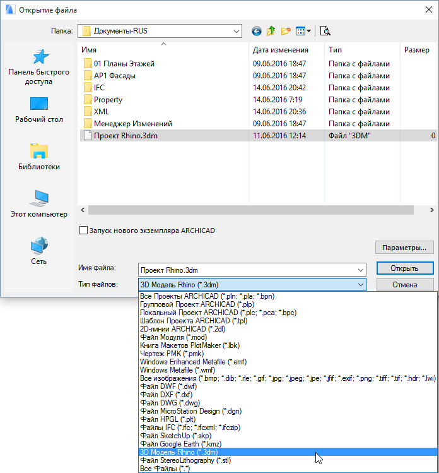This screenshot has width=439, height=473.
Task: Click the file preview magnifier icon
Action: tap(325, 31)
